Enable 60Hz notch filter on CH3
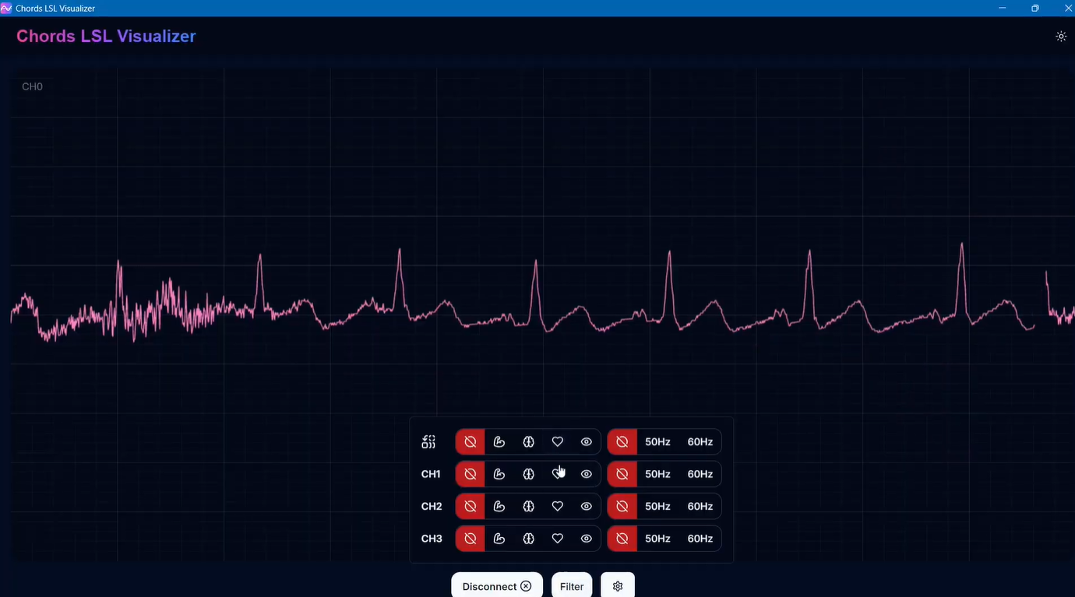This screenshot has width=1075, height=597. point(700,539)
